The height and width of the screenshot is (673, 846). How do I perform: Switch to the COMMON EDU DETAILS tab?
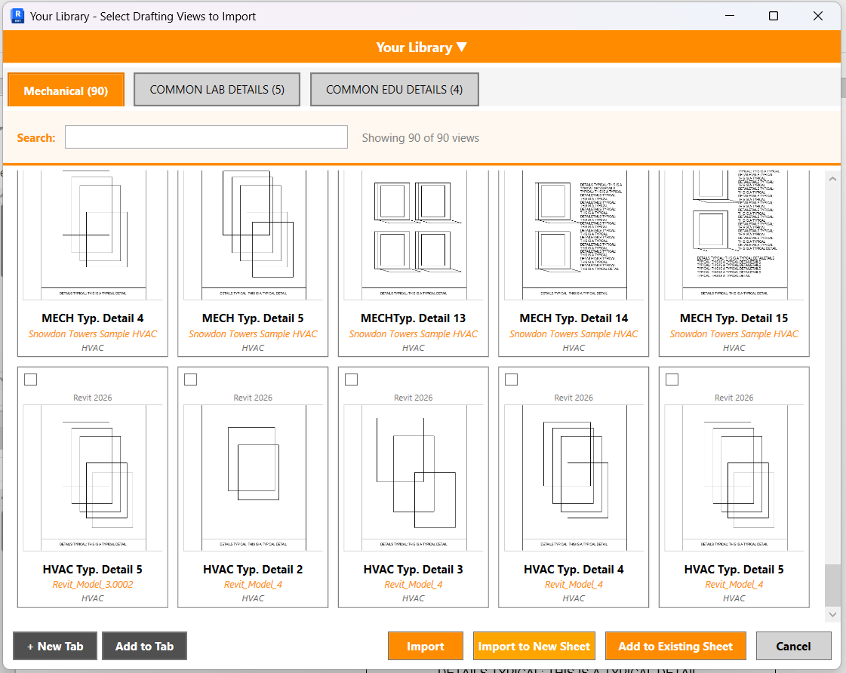(x=394, y=89)
